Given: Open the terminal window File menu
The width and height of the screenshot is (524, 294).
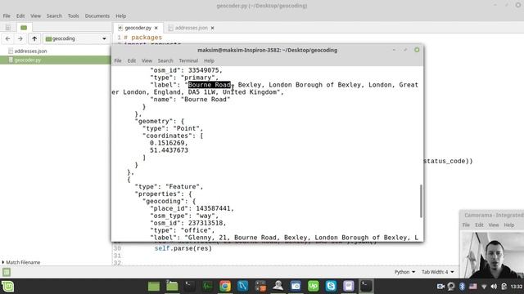Looking at the screenshot, I should coord(118,60).
